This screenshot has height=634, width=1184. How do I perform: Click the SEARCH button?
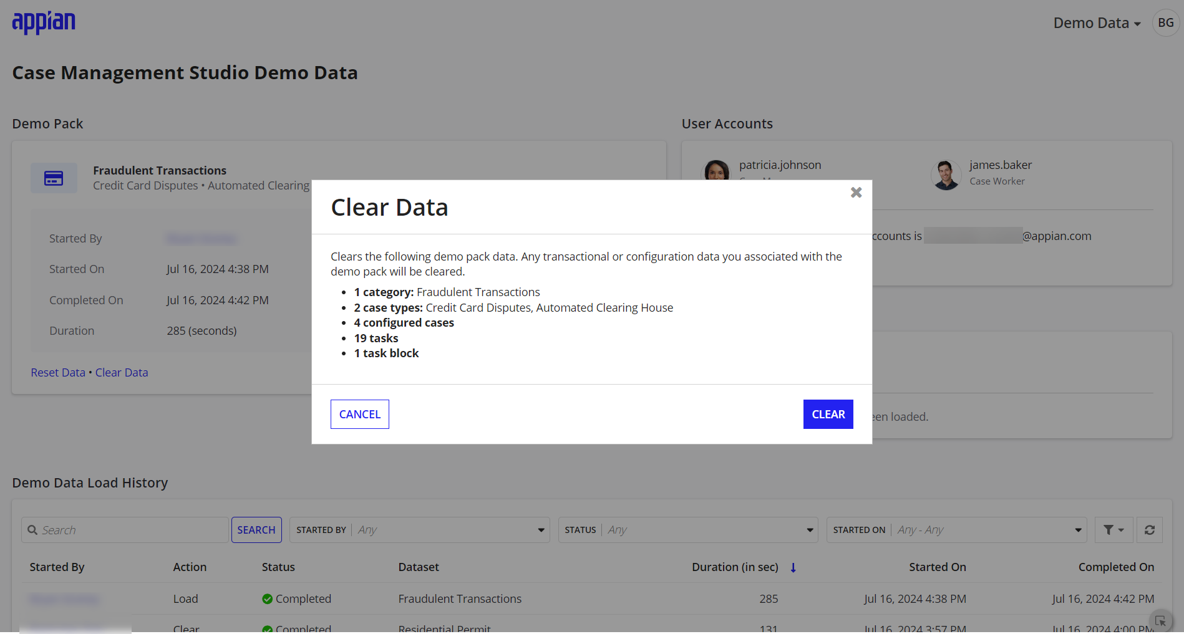[256, 530]
